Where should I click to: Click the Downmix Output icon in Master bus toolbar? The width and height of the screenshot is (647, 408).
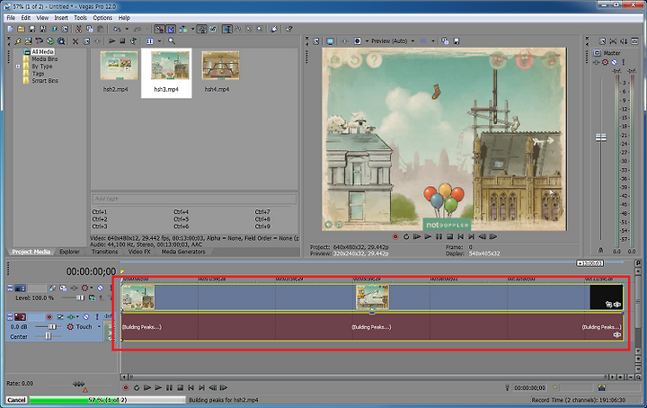point(613,40)
